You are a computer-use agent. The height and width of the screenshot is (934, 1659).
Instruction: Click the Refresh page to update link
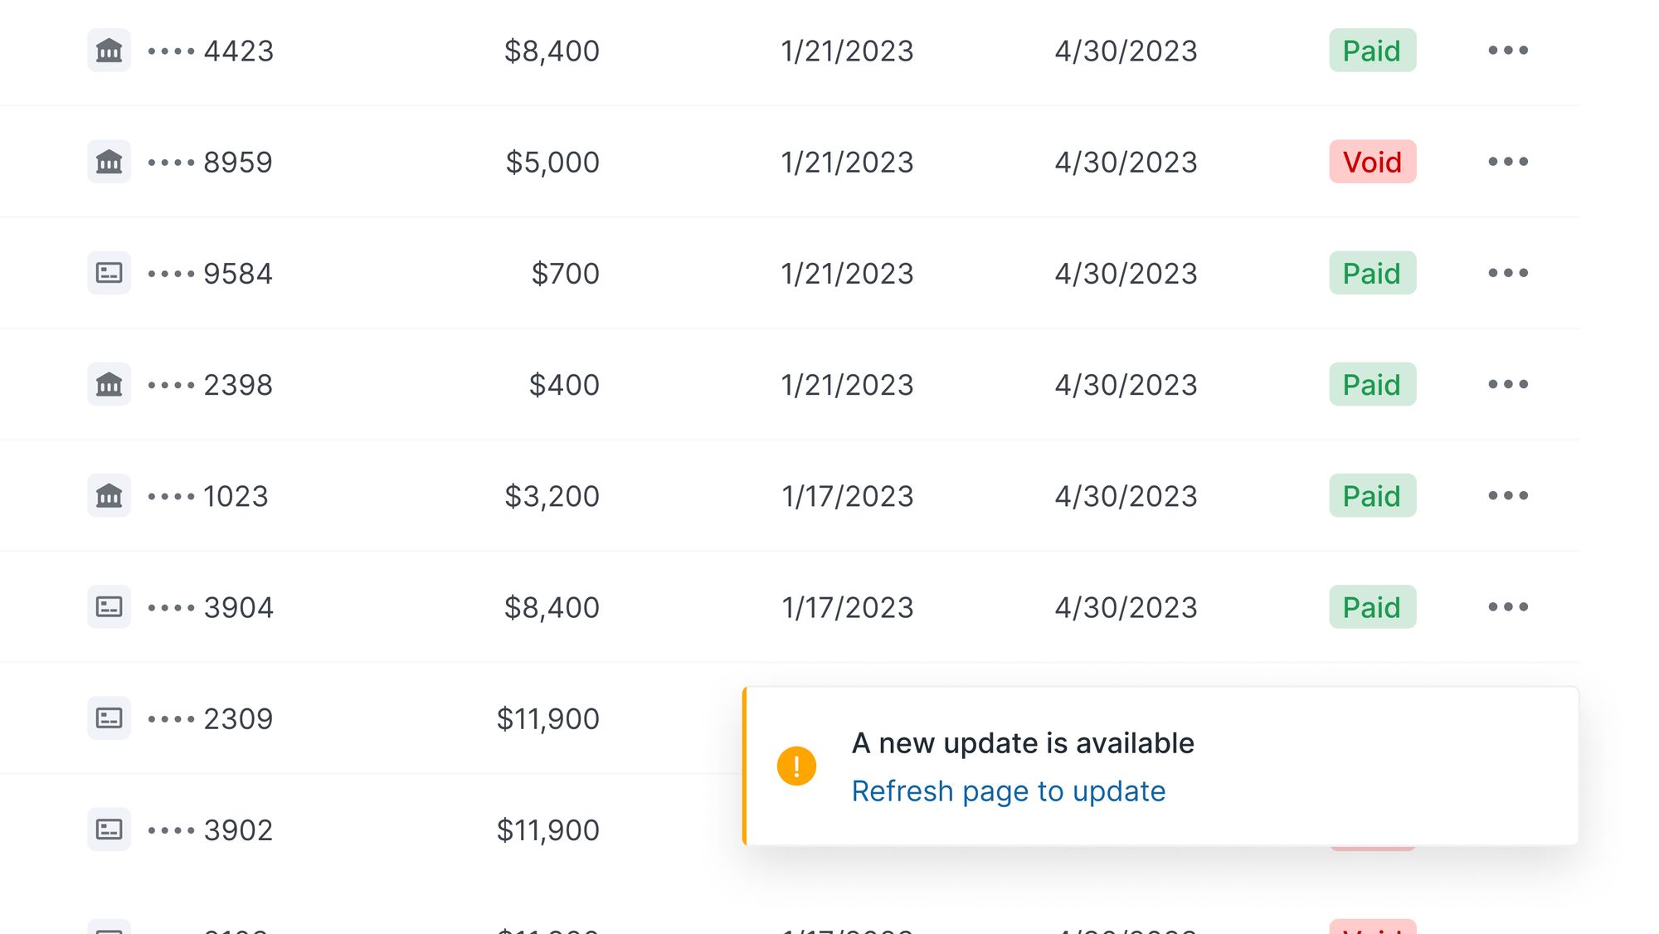point(1009,791)
